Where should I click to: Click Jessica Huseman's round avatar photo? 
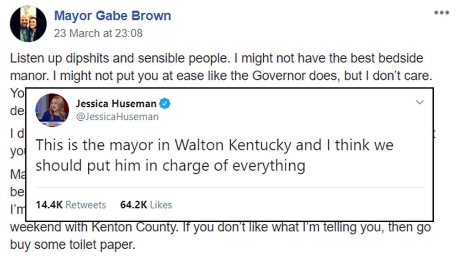point(52,110)
